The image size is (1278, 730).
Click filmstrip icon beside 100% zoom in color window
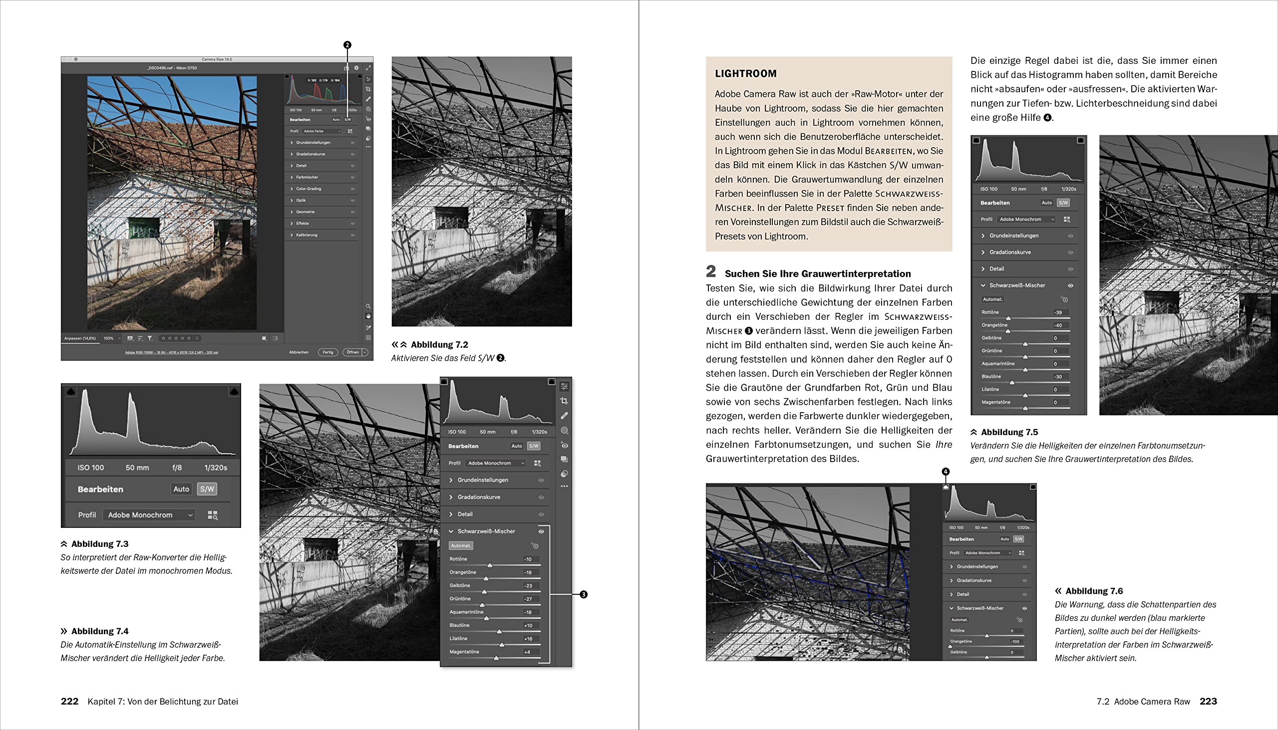[130, 338]
